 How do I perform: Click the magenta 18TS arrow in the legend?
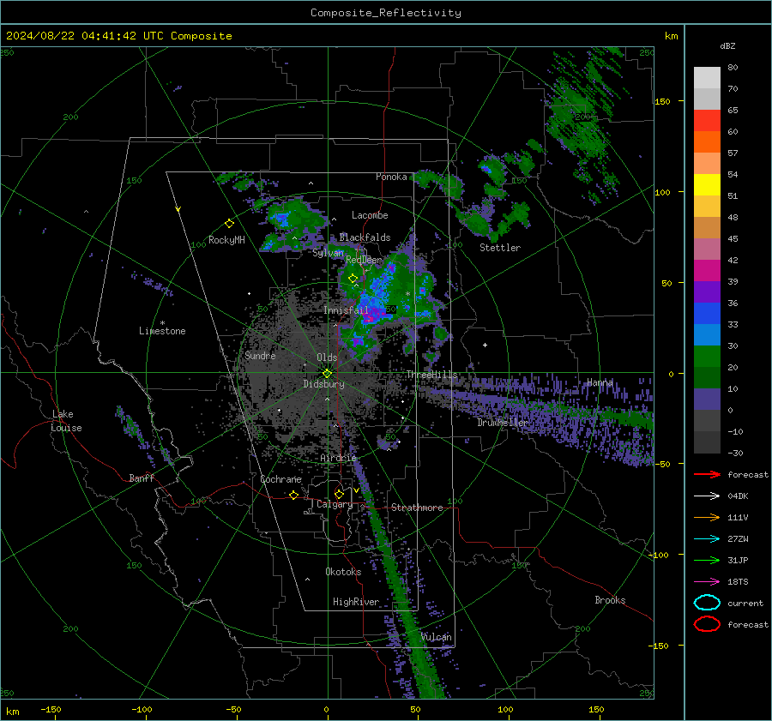707,582
